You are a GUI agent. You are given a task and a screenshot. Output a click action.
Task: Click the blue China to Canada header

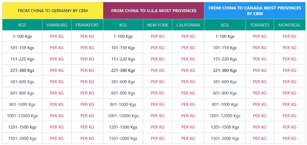[x=255, y=11]
